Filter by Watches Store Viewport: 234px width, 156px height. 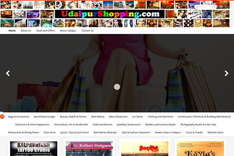[215, 133]
